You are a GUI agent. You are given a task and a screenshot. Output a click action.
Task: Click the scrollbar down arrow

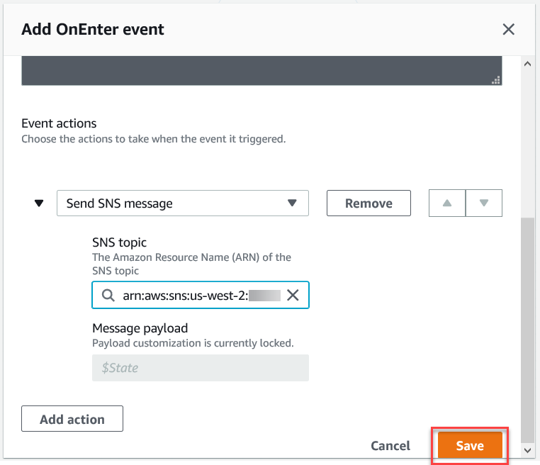(527, 450)
